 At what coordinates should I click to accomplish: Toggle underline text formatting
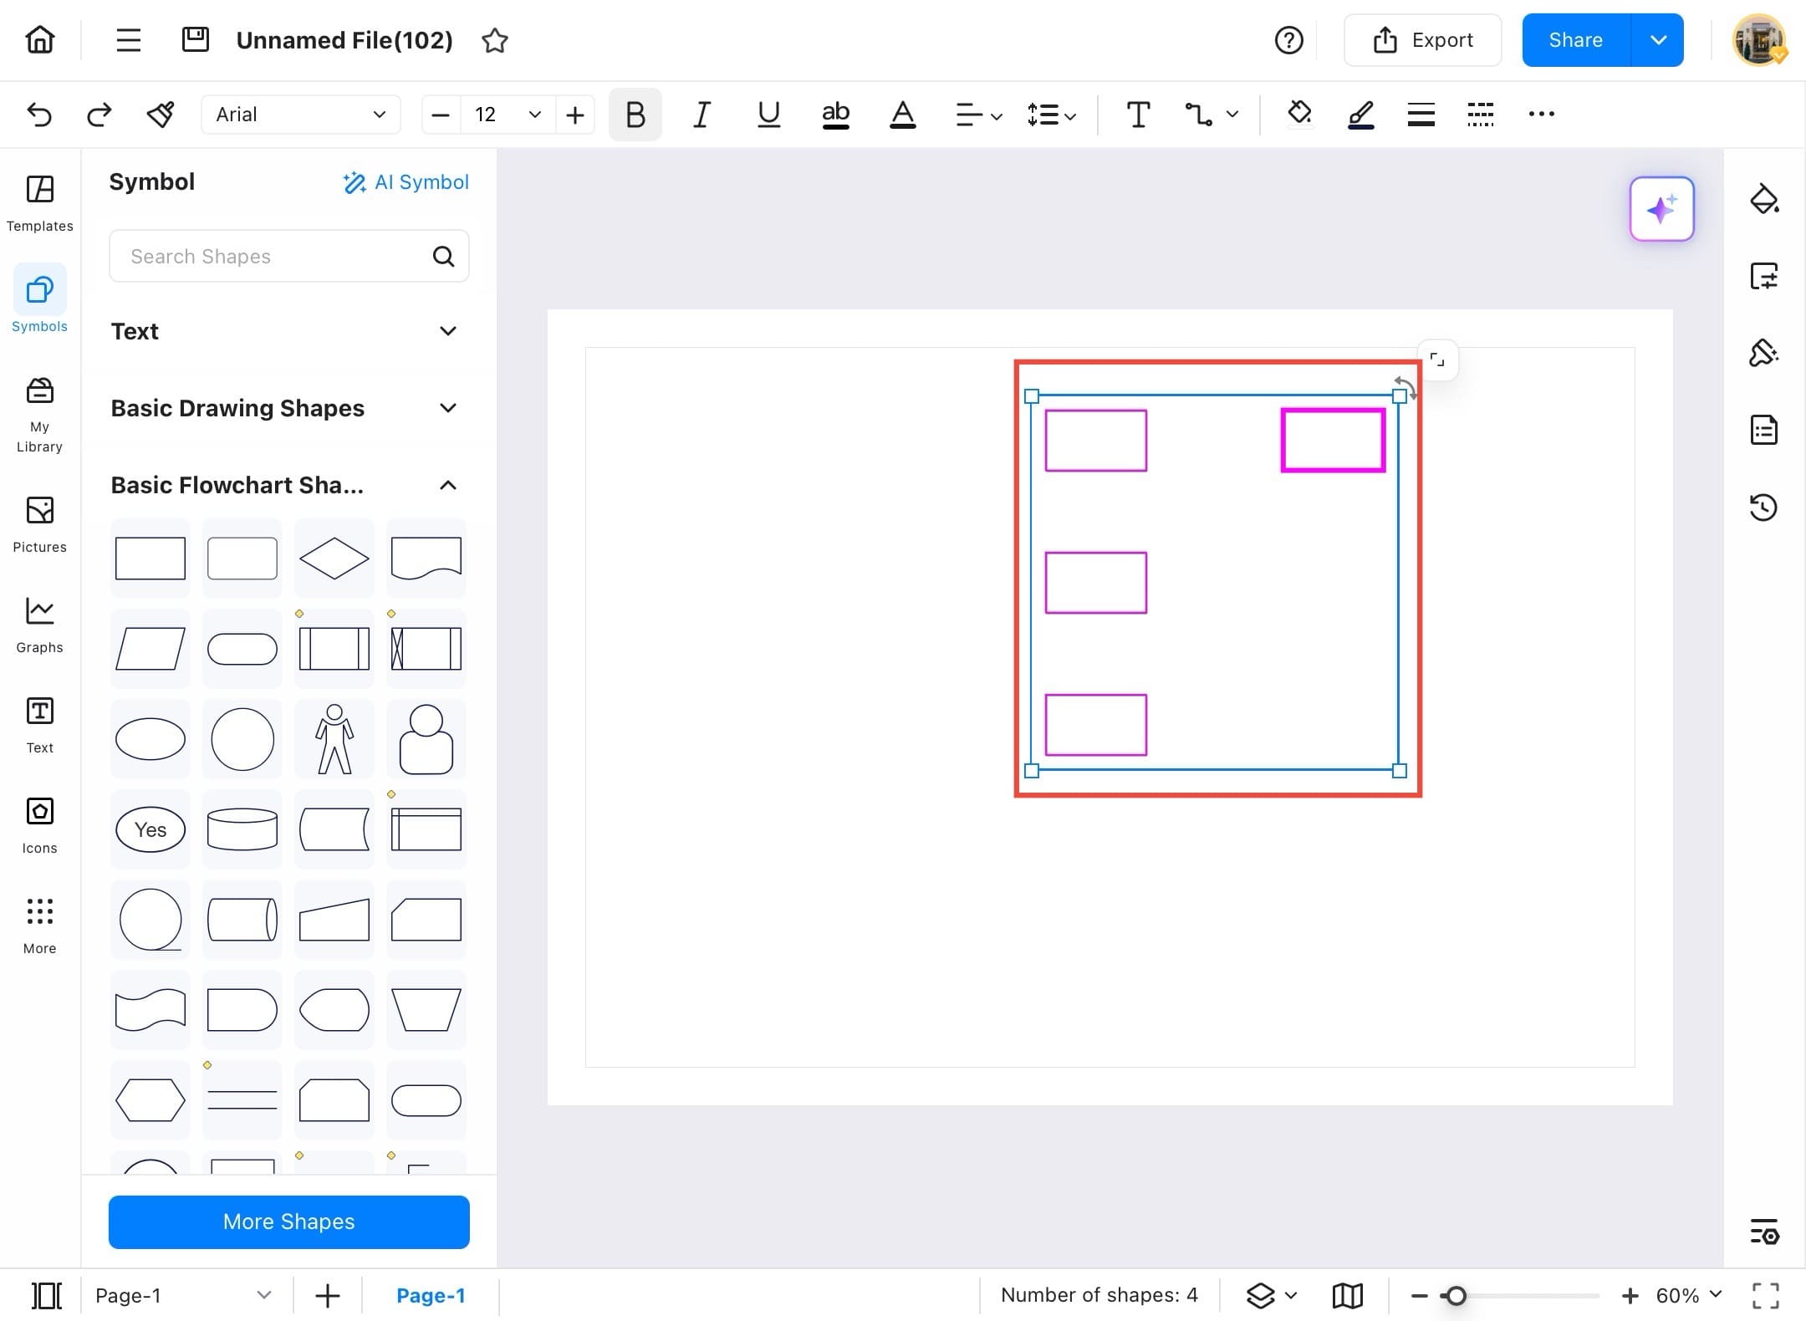(x=768, y=115)
